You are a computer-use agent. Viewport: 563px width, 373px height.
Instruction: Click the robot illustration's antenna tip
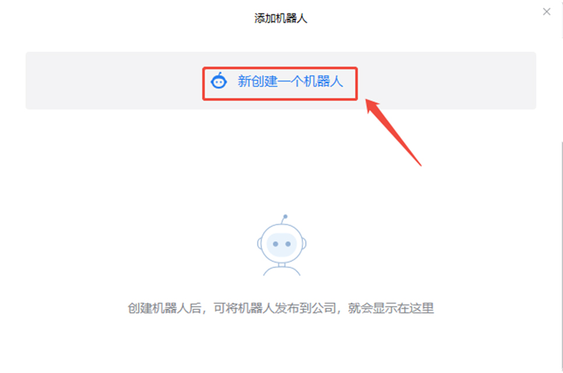pos(285,216)
